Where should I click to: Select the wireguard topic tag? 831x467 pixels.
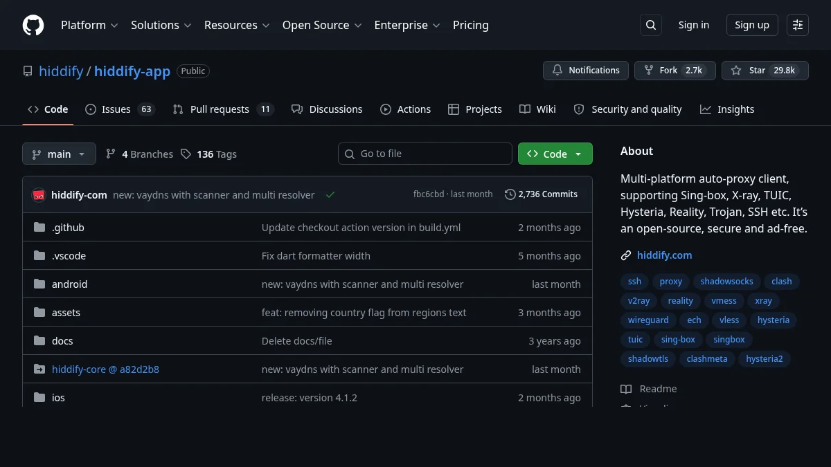pyautogui.click(x=648, y=320)
